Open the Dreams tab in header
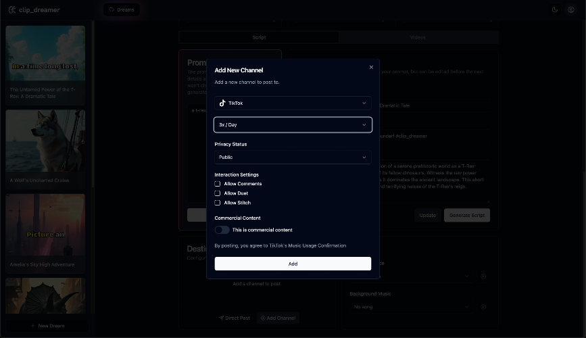 (122, 9)
